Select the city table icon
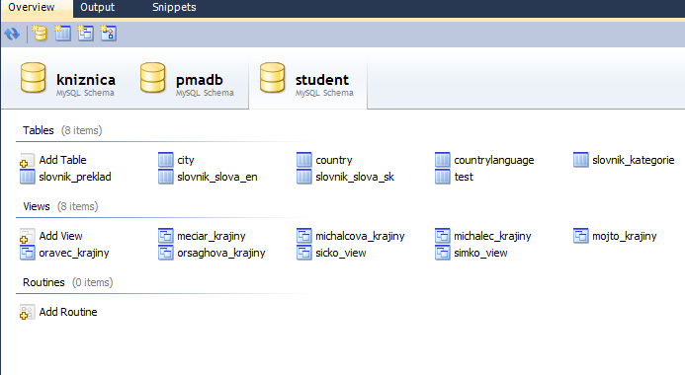The width and height of the screenshot is (685, 375). coord(166,160)
